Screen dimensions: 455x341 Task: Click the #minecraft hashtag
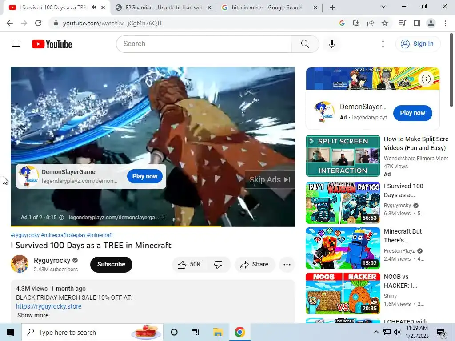[x=100, y=235]
